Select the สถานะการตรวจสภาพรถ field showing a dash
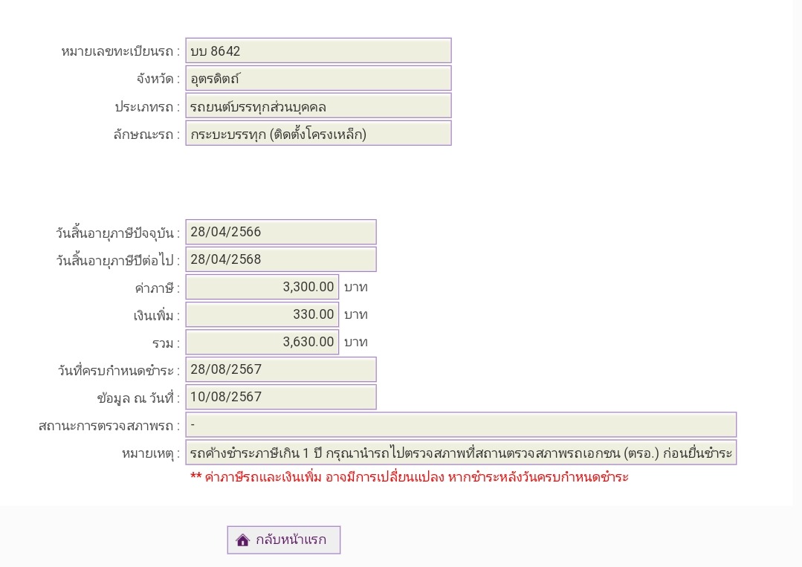802x567 pixels. pos(461,425)
